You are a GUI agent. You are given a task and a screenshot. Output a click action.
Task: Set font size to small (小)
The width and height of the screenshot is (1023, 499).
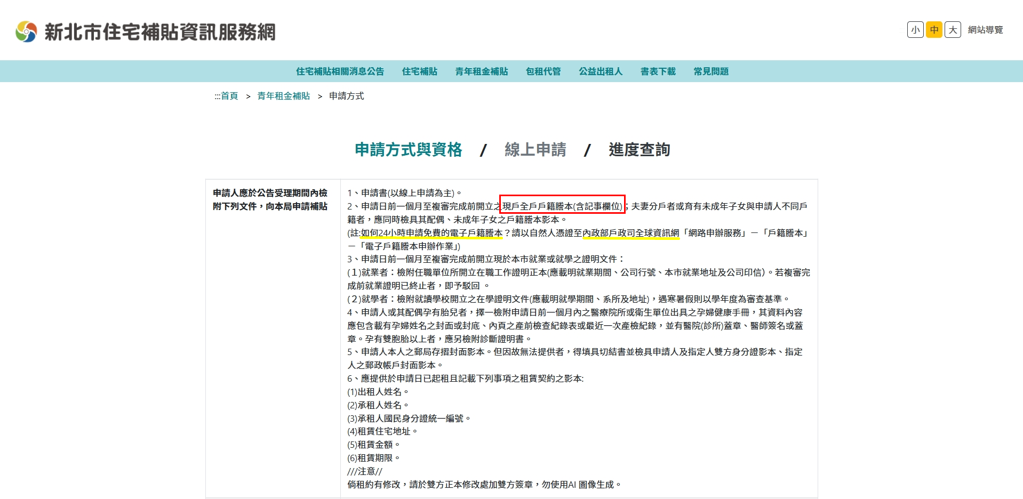[915, 30]
